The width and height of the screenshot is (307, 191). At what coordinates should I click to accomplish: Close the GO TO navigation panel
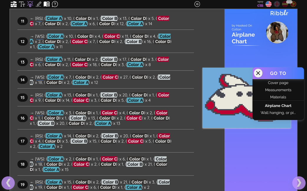coord(258,73)
